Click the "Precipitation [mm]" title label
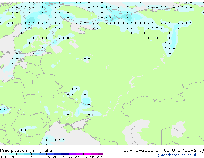The height and width of the screenshot is (158, 204). click(x=21, y=150)
